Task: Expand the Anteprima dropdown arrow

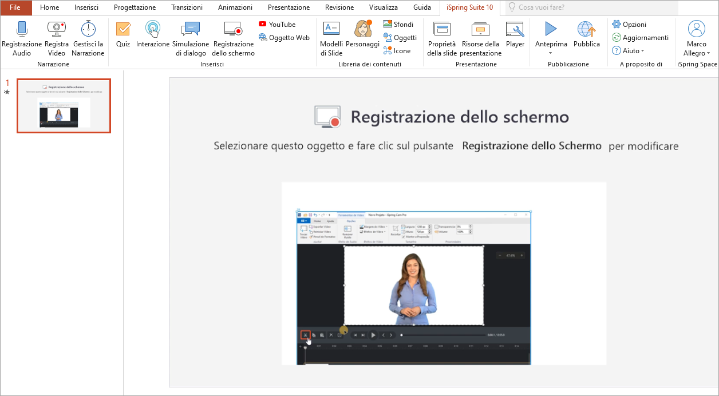Action: [551, 53]
